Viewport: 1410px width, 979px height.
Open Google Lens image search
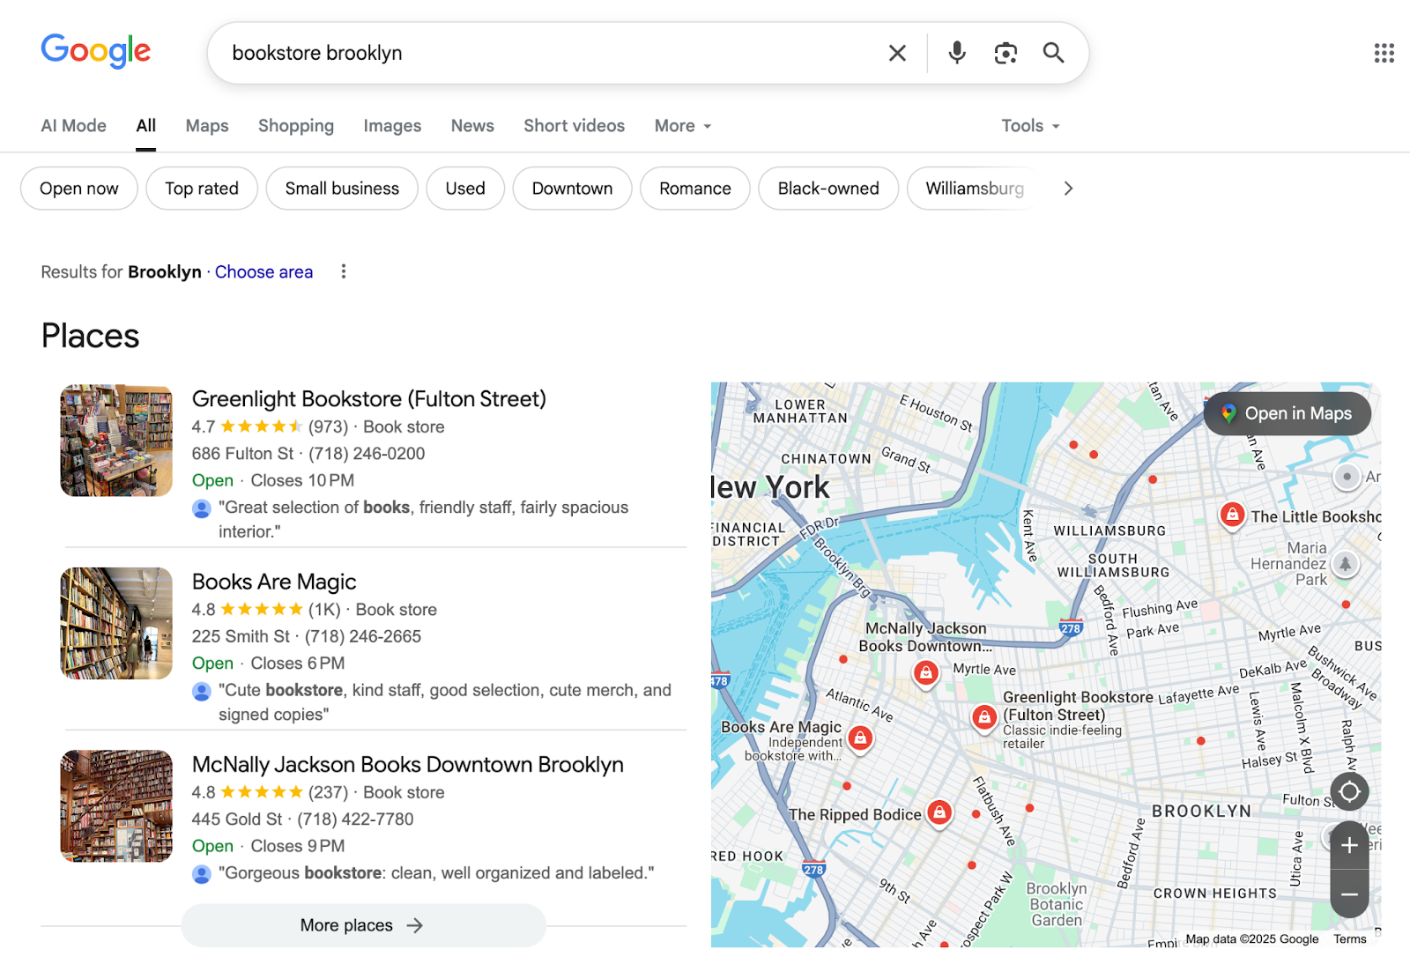1006,53
